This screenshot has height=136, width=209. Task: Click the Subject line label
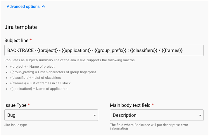[x=16, y=40]
